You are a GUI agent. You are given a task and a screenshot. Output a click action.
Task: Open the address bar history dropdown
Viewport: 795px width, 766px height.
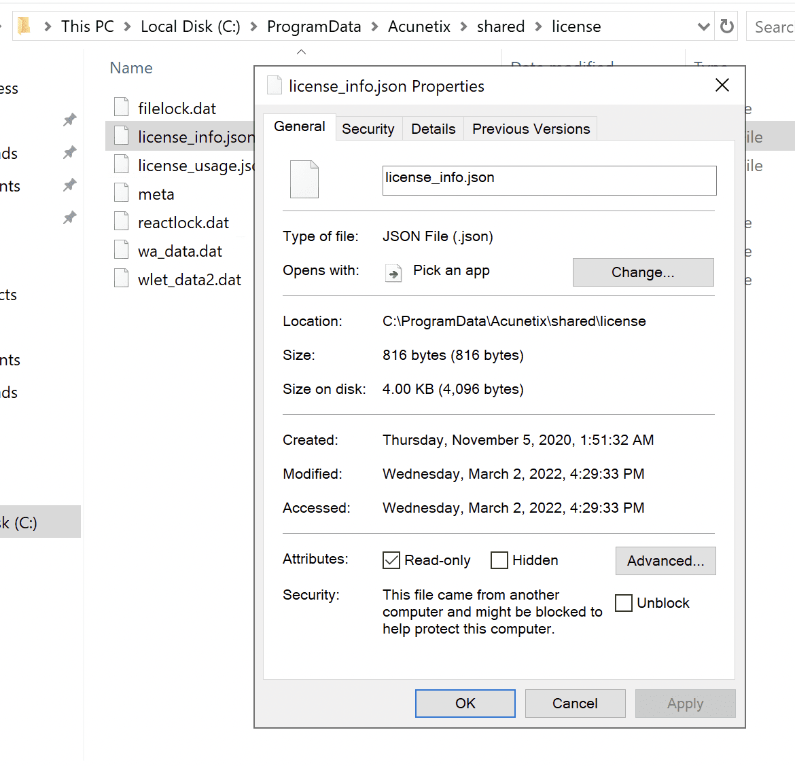coord(704,26)
